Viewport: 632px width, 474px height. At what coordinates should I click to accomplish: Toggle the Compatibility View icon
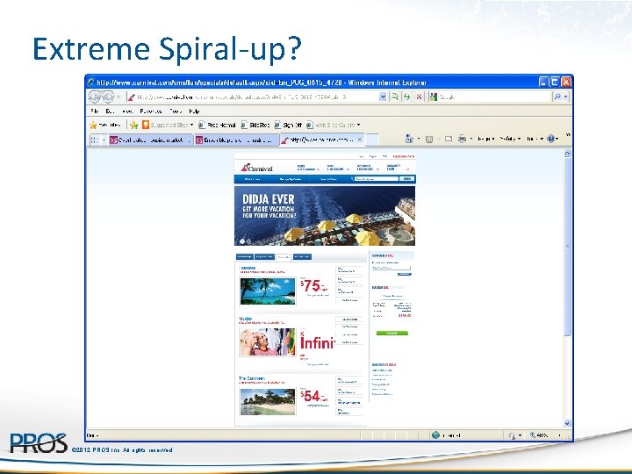tap(395, 97)
